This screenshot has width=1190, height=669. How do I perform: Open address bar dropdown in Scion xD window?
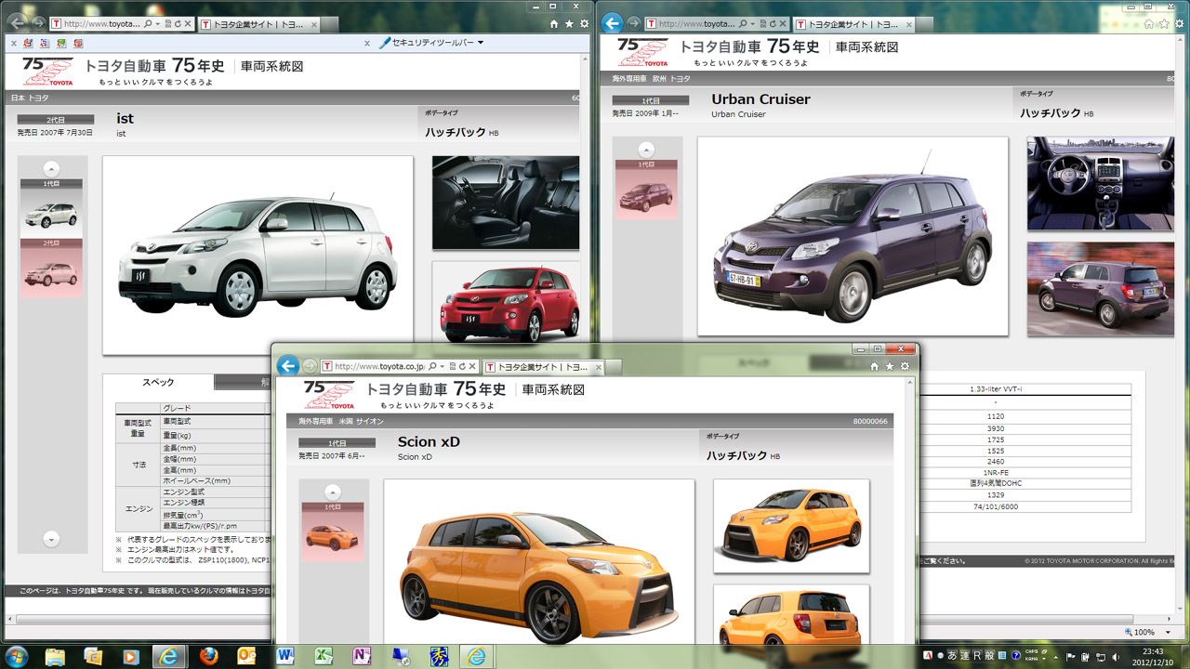[x=442, y=367]
